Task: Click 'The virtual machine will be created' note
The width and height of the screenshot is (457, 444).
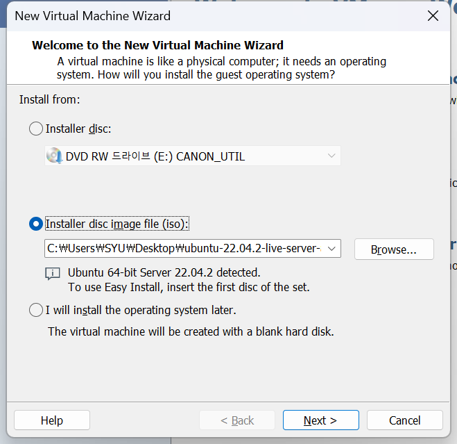Action: 191,331
